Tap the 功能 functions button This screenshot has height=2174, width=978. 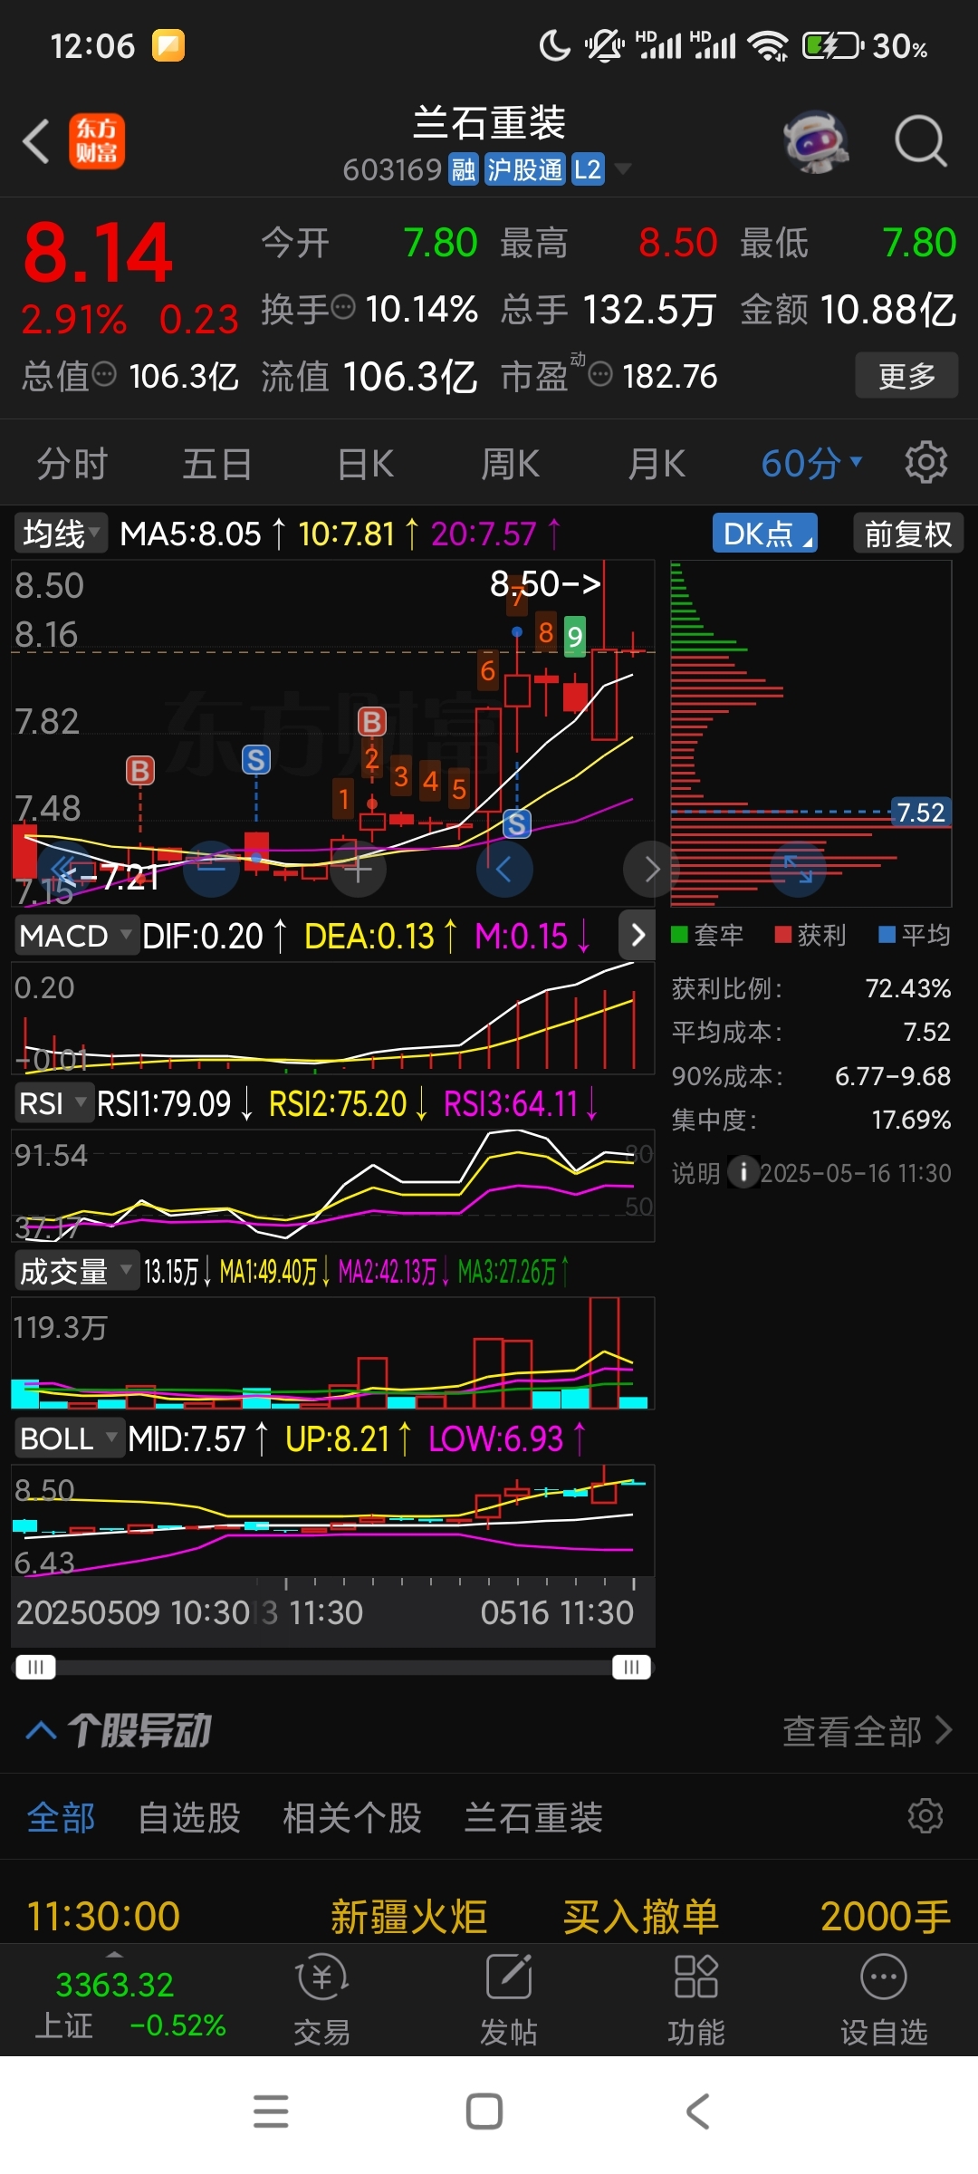pos(695,2000)
